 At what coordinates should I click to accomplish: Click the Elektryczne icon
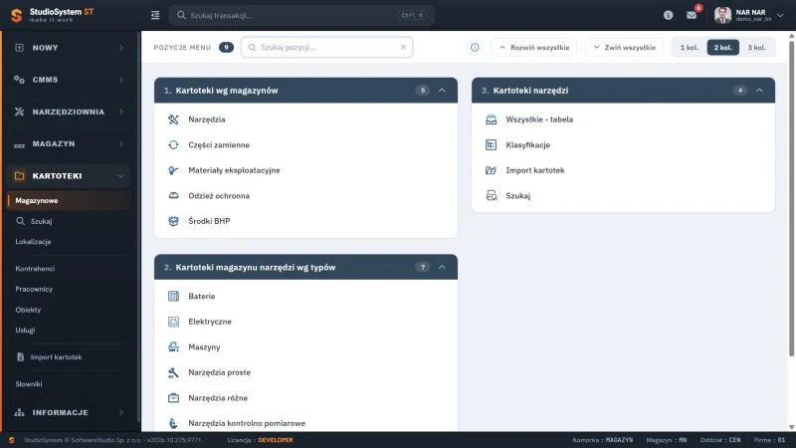click(x=173, y=322)
